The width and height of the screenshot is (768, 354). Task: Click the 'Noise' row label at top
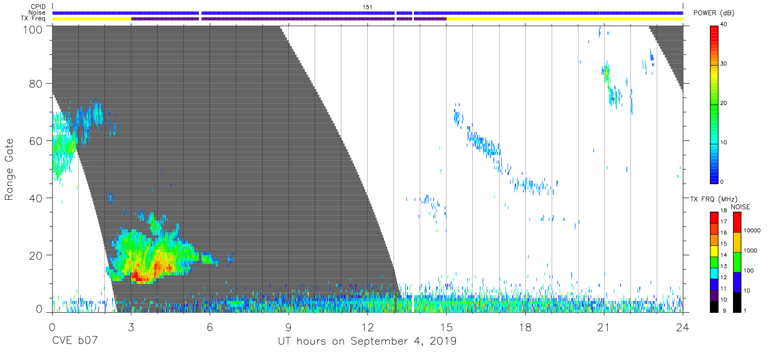pyautogui.click(x=38, y=12)
